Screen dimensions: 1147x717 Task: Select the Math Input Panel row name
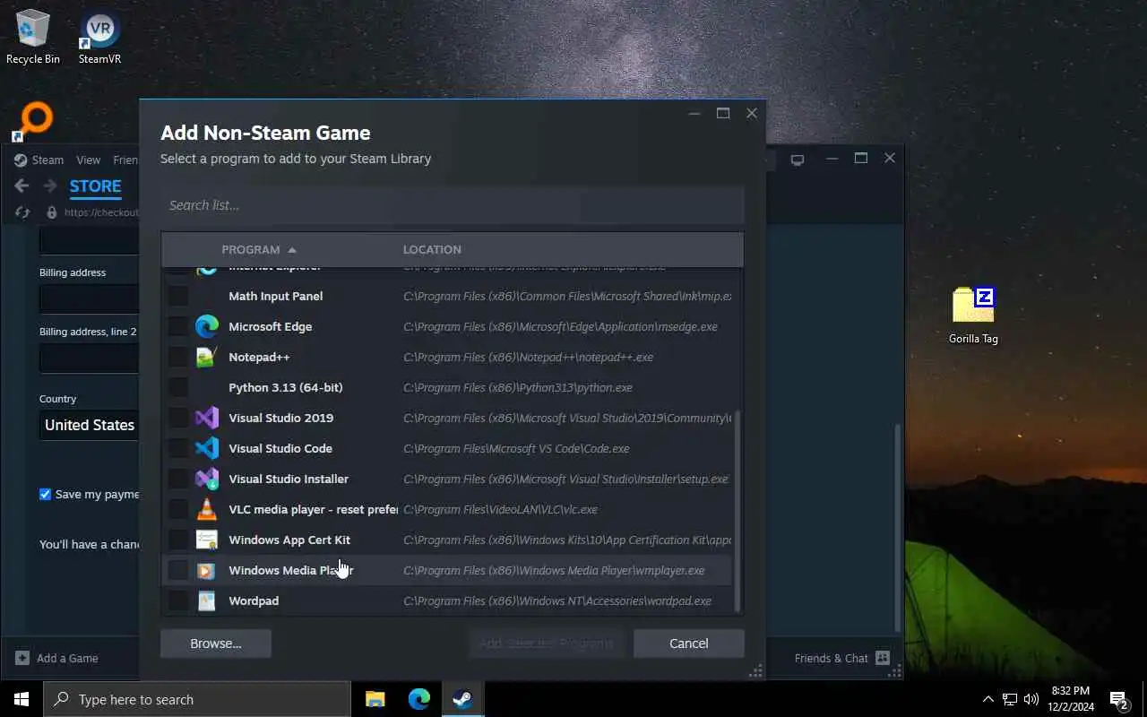276,296
